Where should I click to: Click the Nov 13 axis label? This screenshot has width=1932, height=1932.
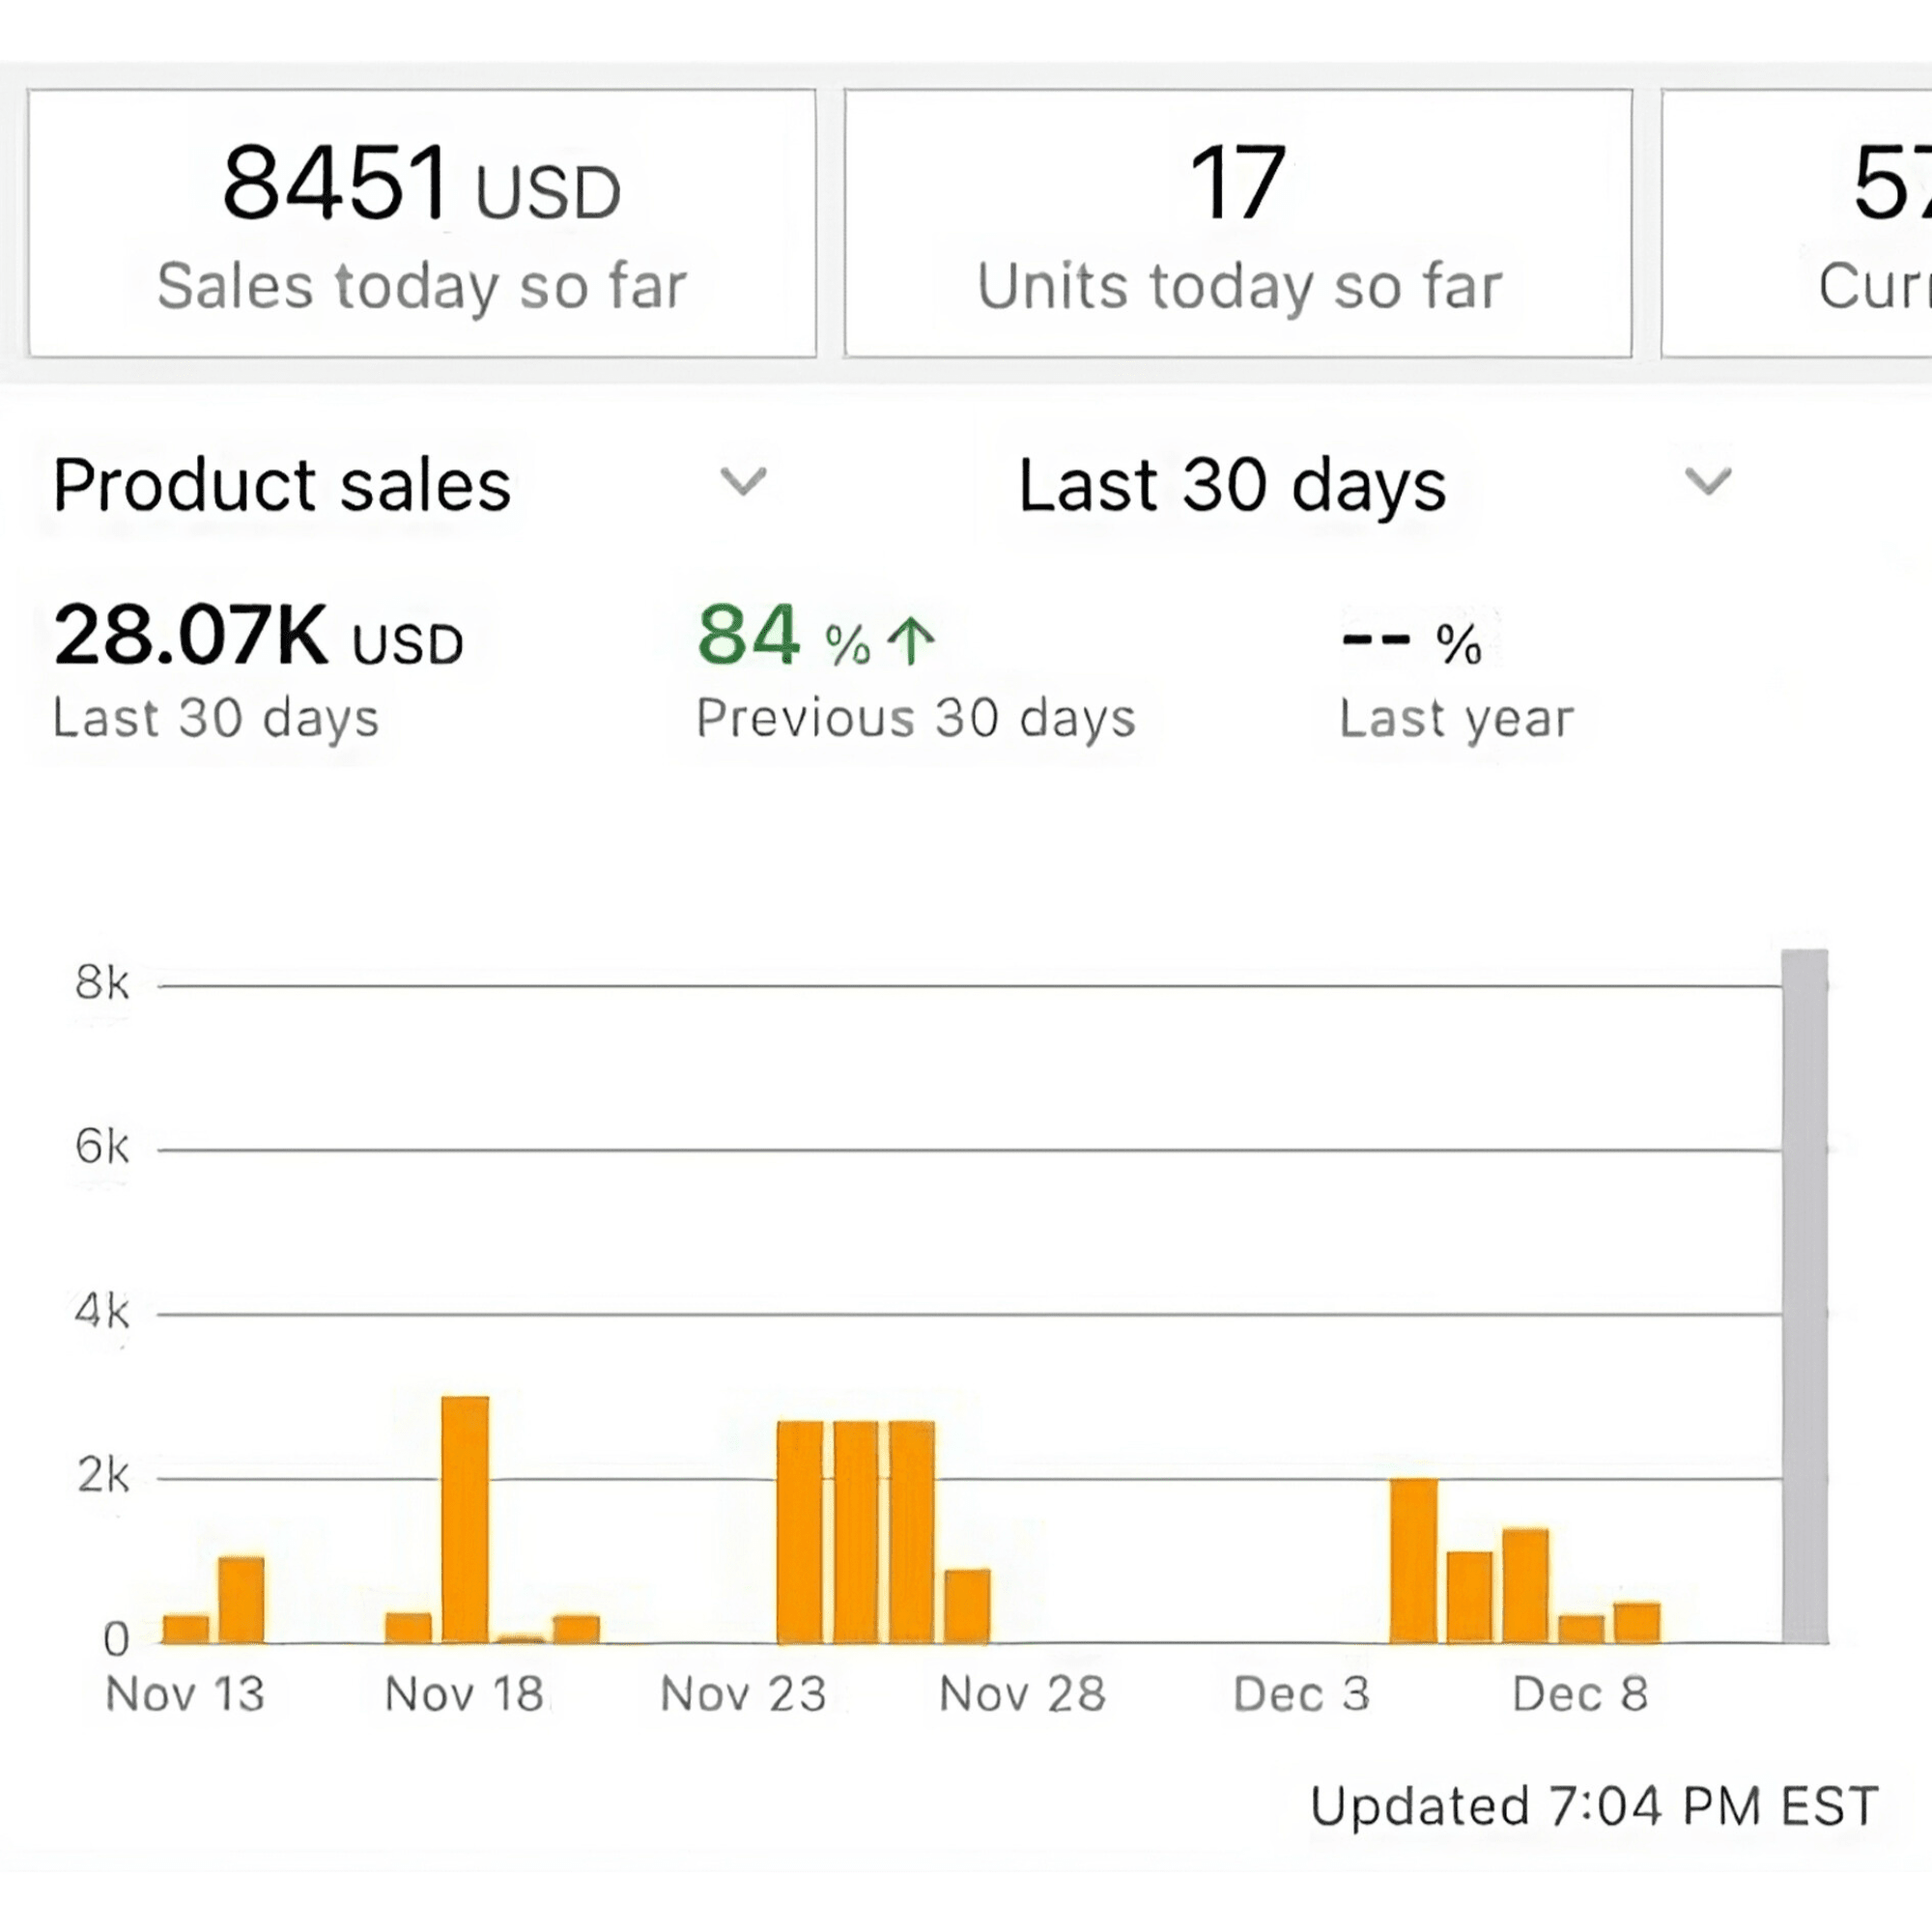click(185, 1694)
